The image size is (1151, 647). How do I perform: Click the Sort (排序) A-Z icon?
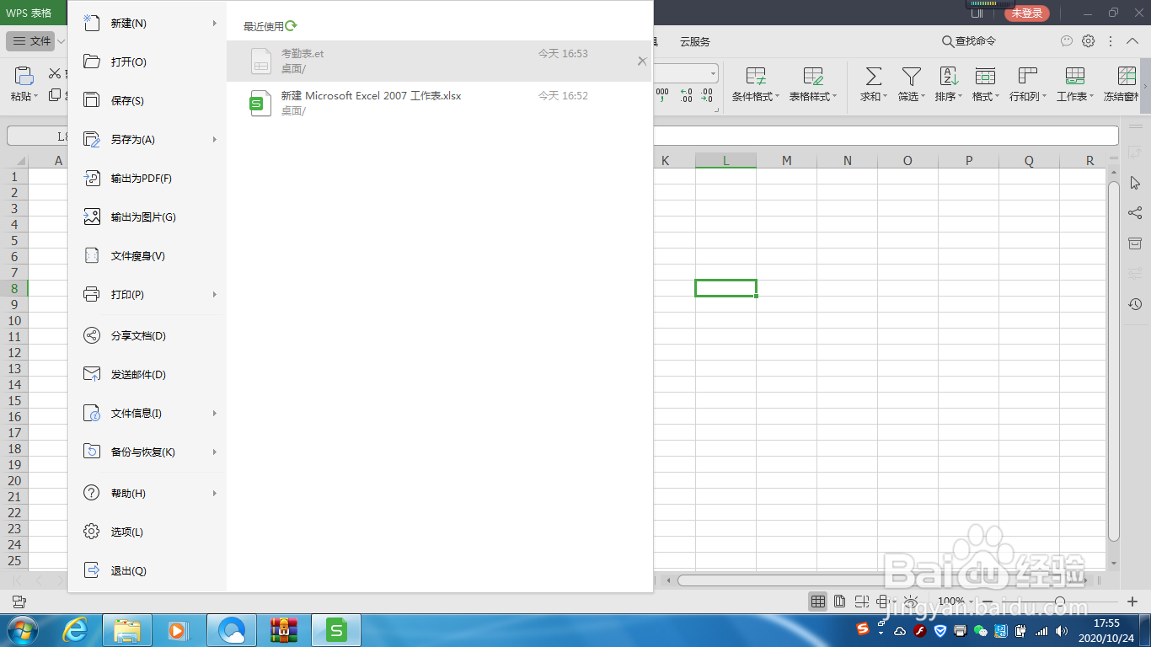(x=949, y=77)
